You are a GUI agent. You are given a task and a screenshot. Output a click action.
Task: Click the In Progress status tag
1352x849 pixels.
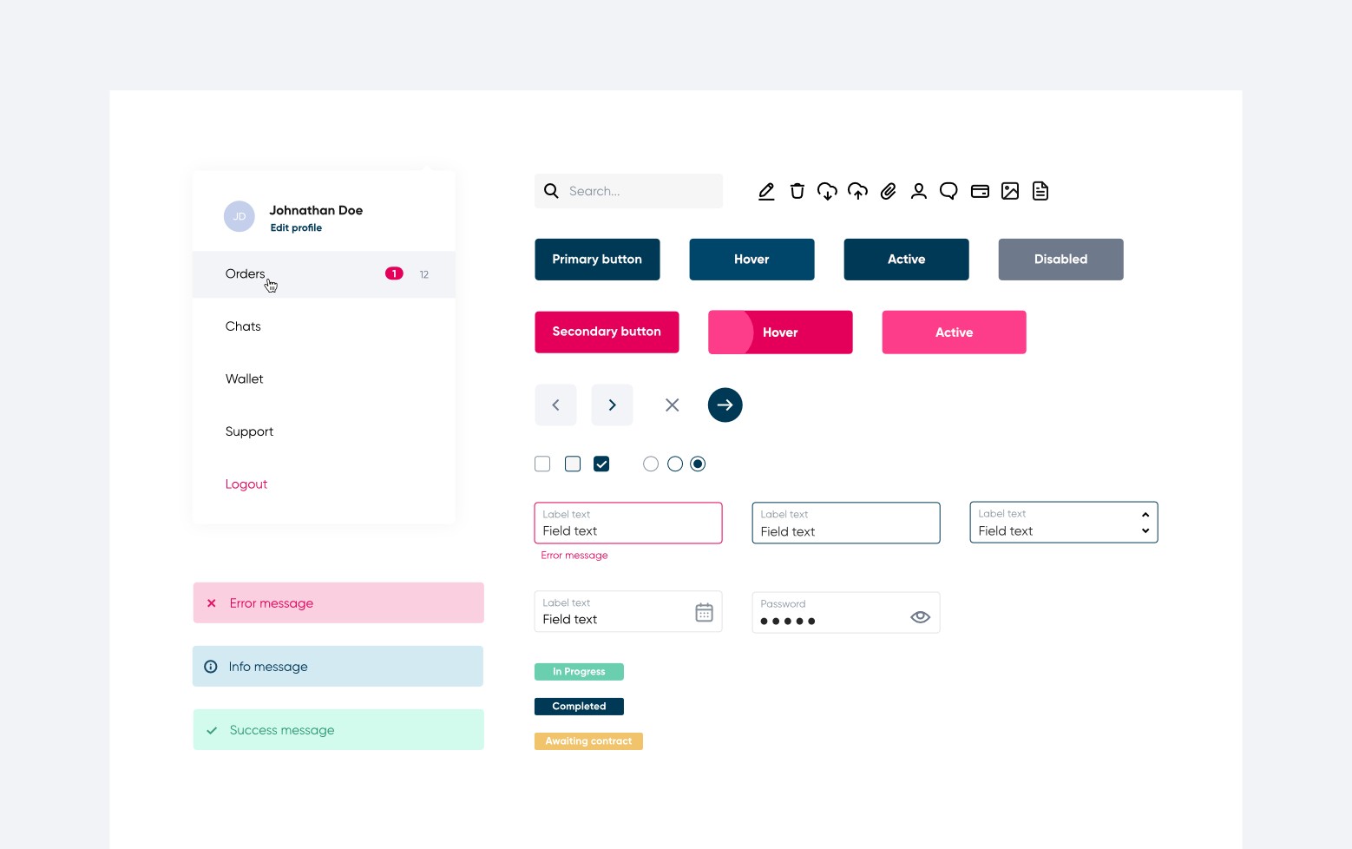click(579, 672)
